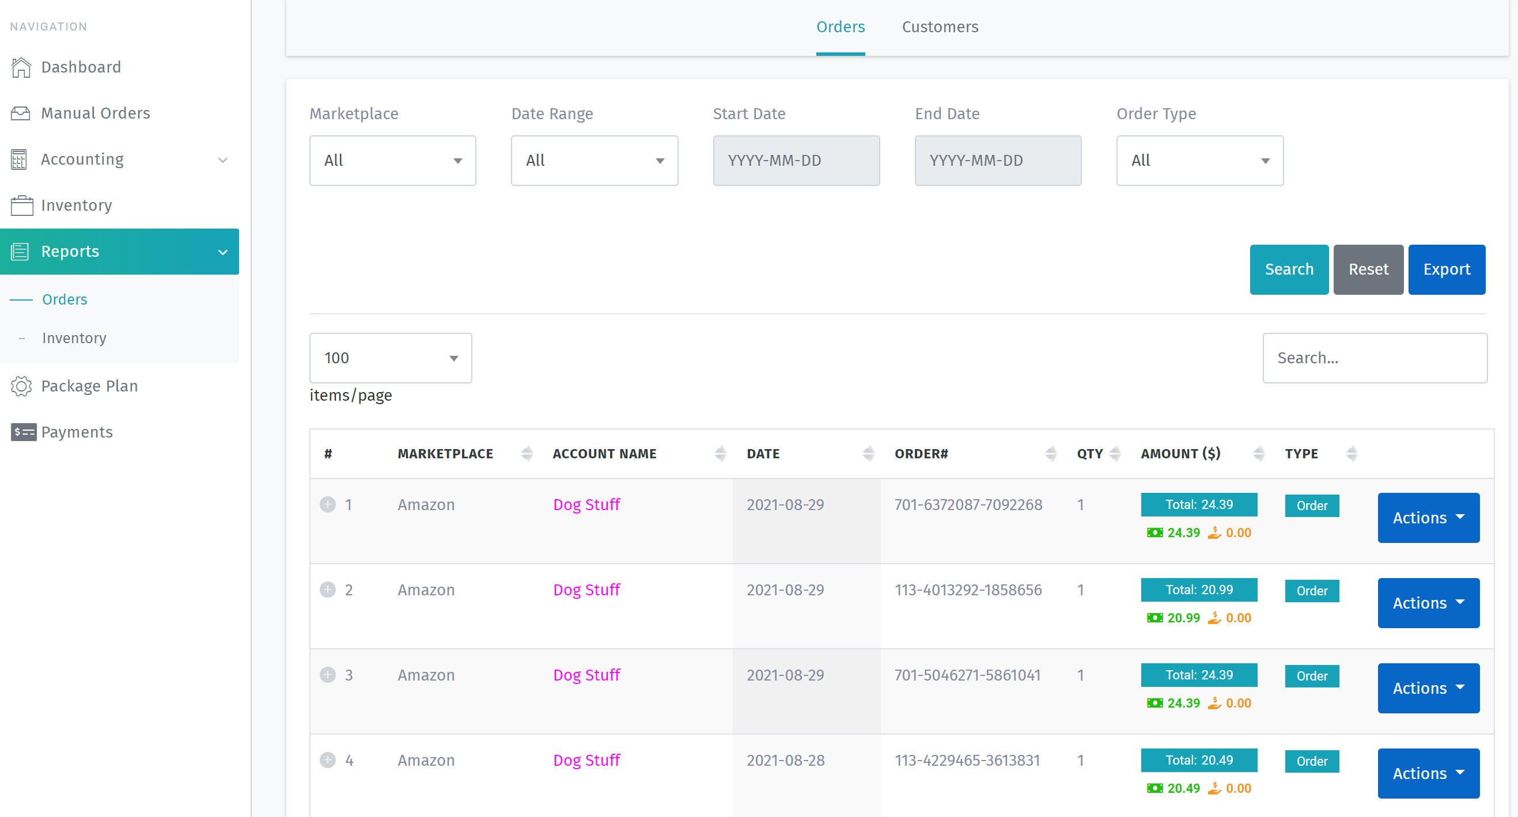This screenshot has width=1518, height=817.
Task: Expand row 4 details plus toggle
Action: pos(328,760)
